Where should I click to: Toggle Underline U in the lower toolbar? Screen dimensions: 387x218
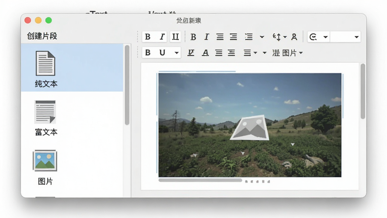pos(162,53)
